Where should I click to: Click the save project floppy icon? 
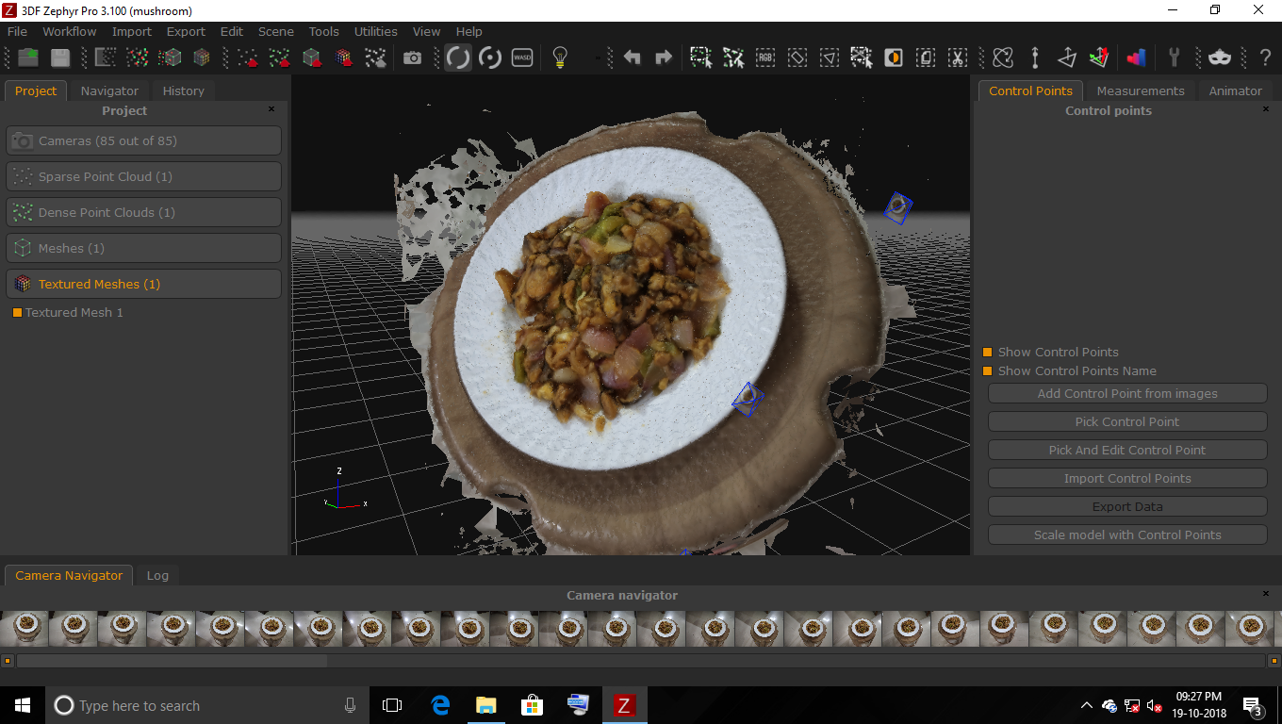click(60, 58)
